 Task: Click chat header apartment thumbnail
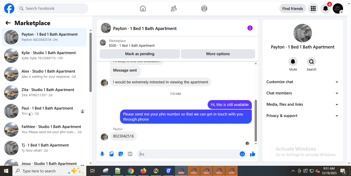106,28
